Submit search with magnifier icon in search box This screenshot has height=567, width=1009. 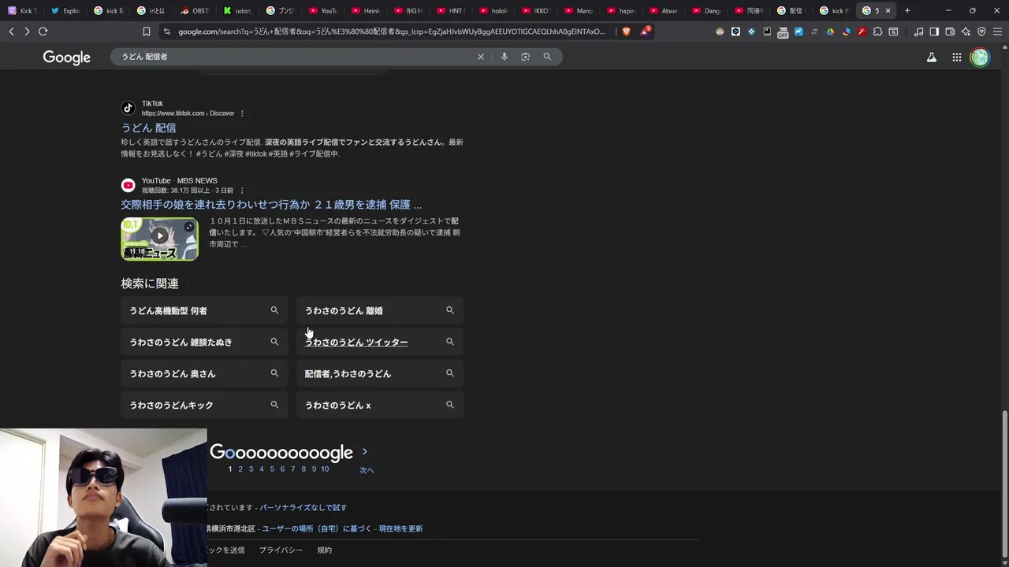click(547, 57)
